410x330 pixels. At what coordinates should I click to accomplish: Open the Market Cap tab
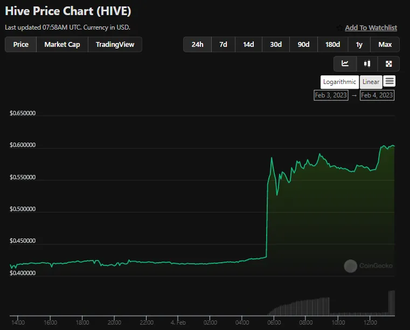point(62,45)
